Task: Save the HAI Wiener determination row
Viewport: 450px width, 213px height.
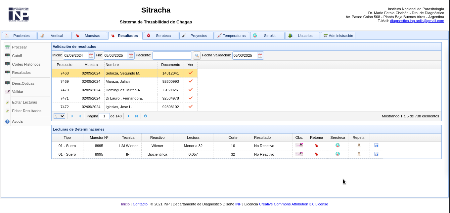Action: pos(376,145)
